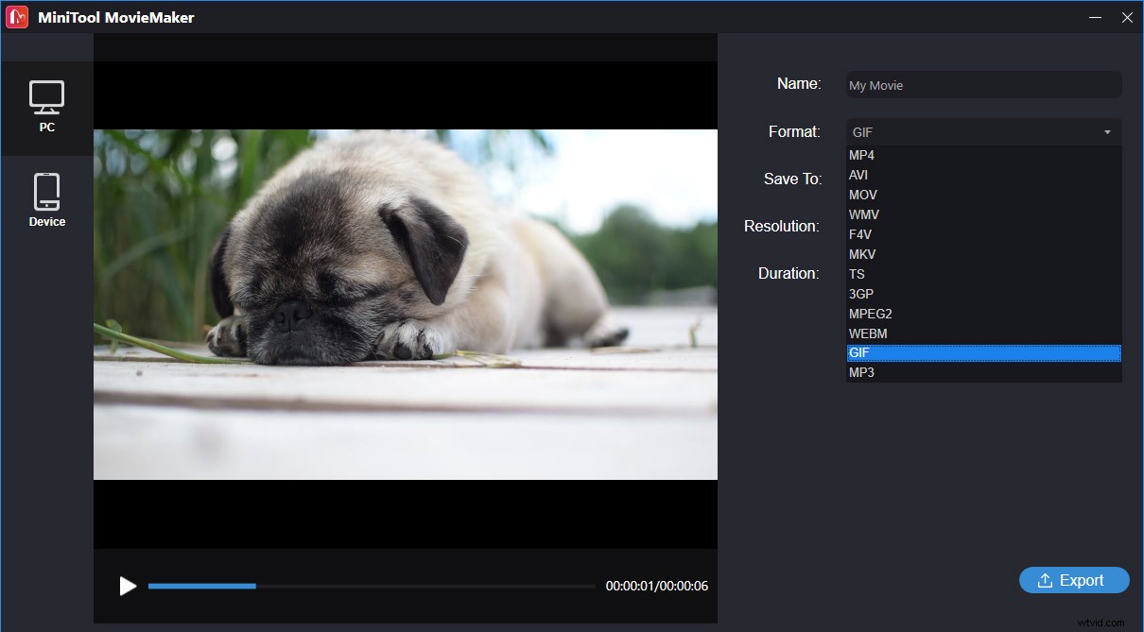The height and width of the screenshot is (632, 1144).
Task: Switch to the Device tab in the sidebar
Action: tap(47, 198)
